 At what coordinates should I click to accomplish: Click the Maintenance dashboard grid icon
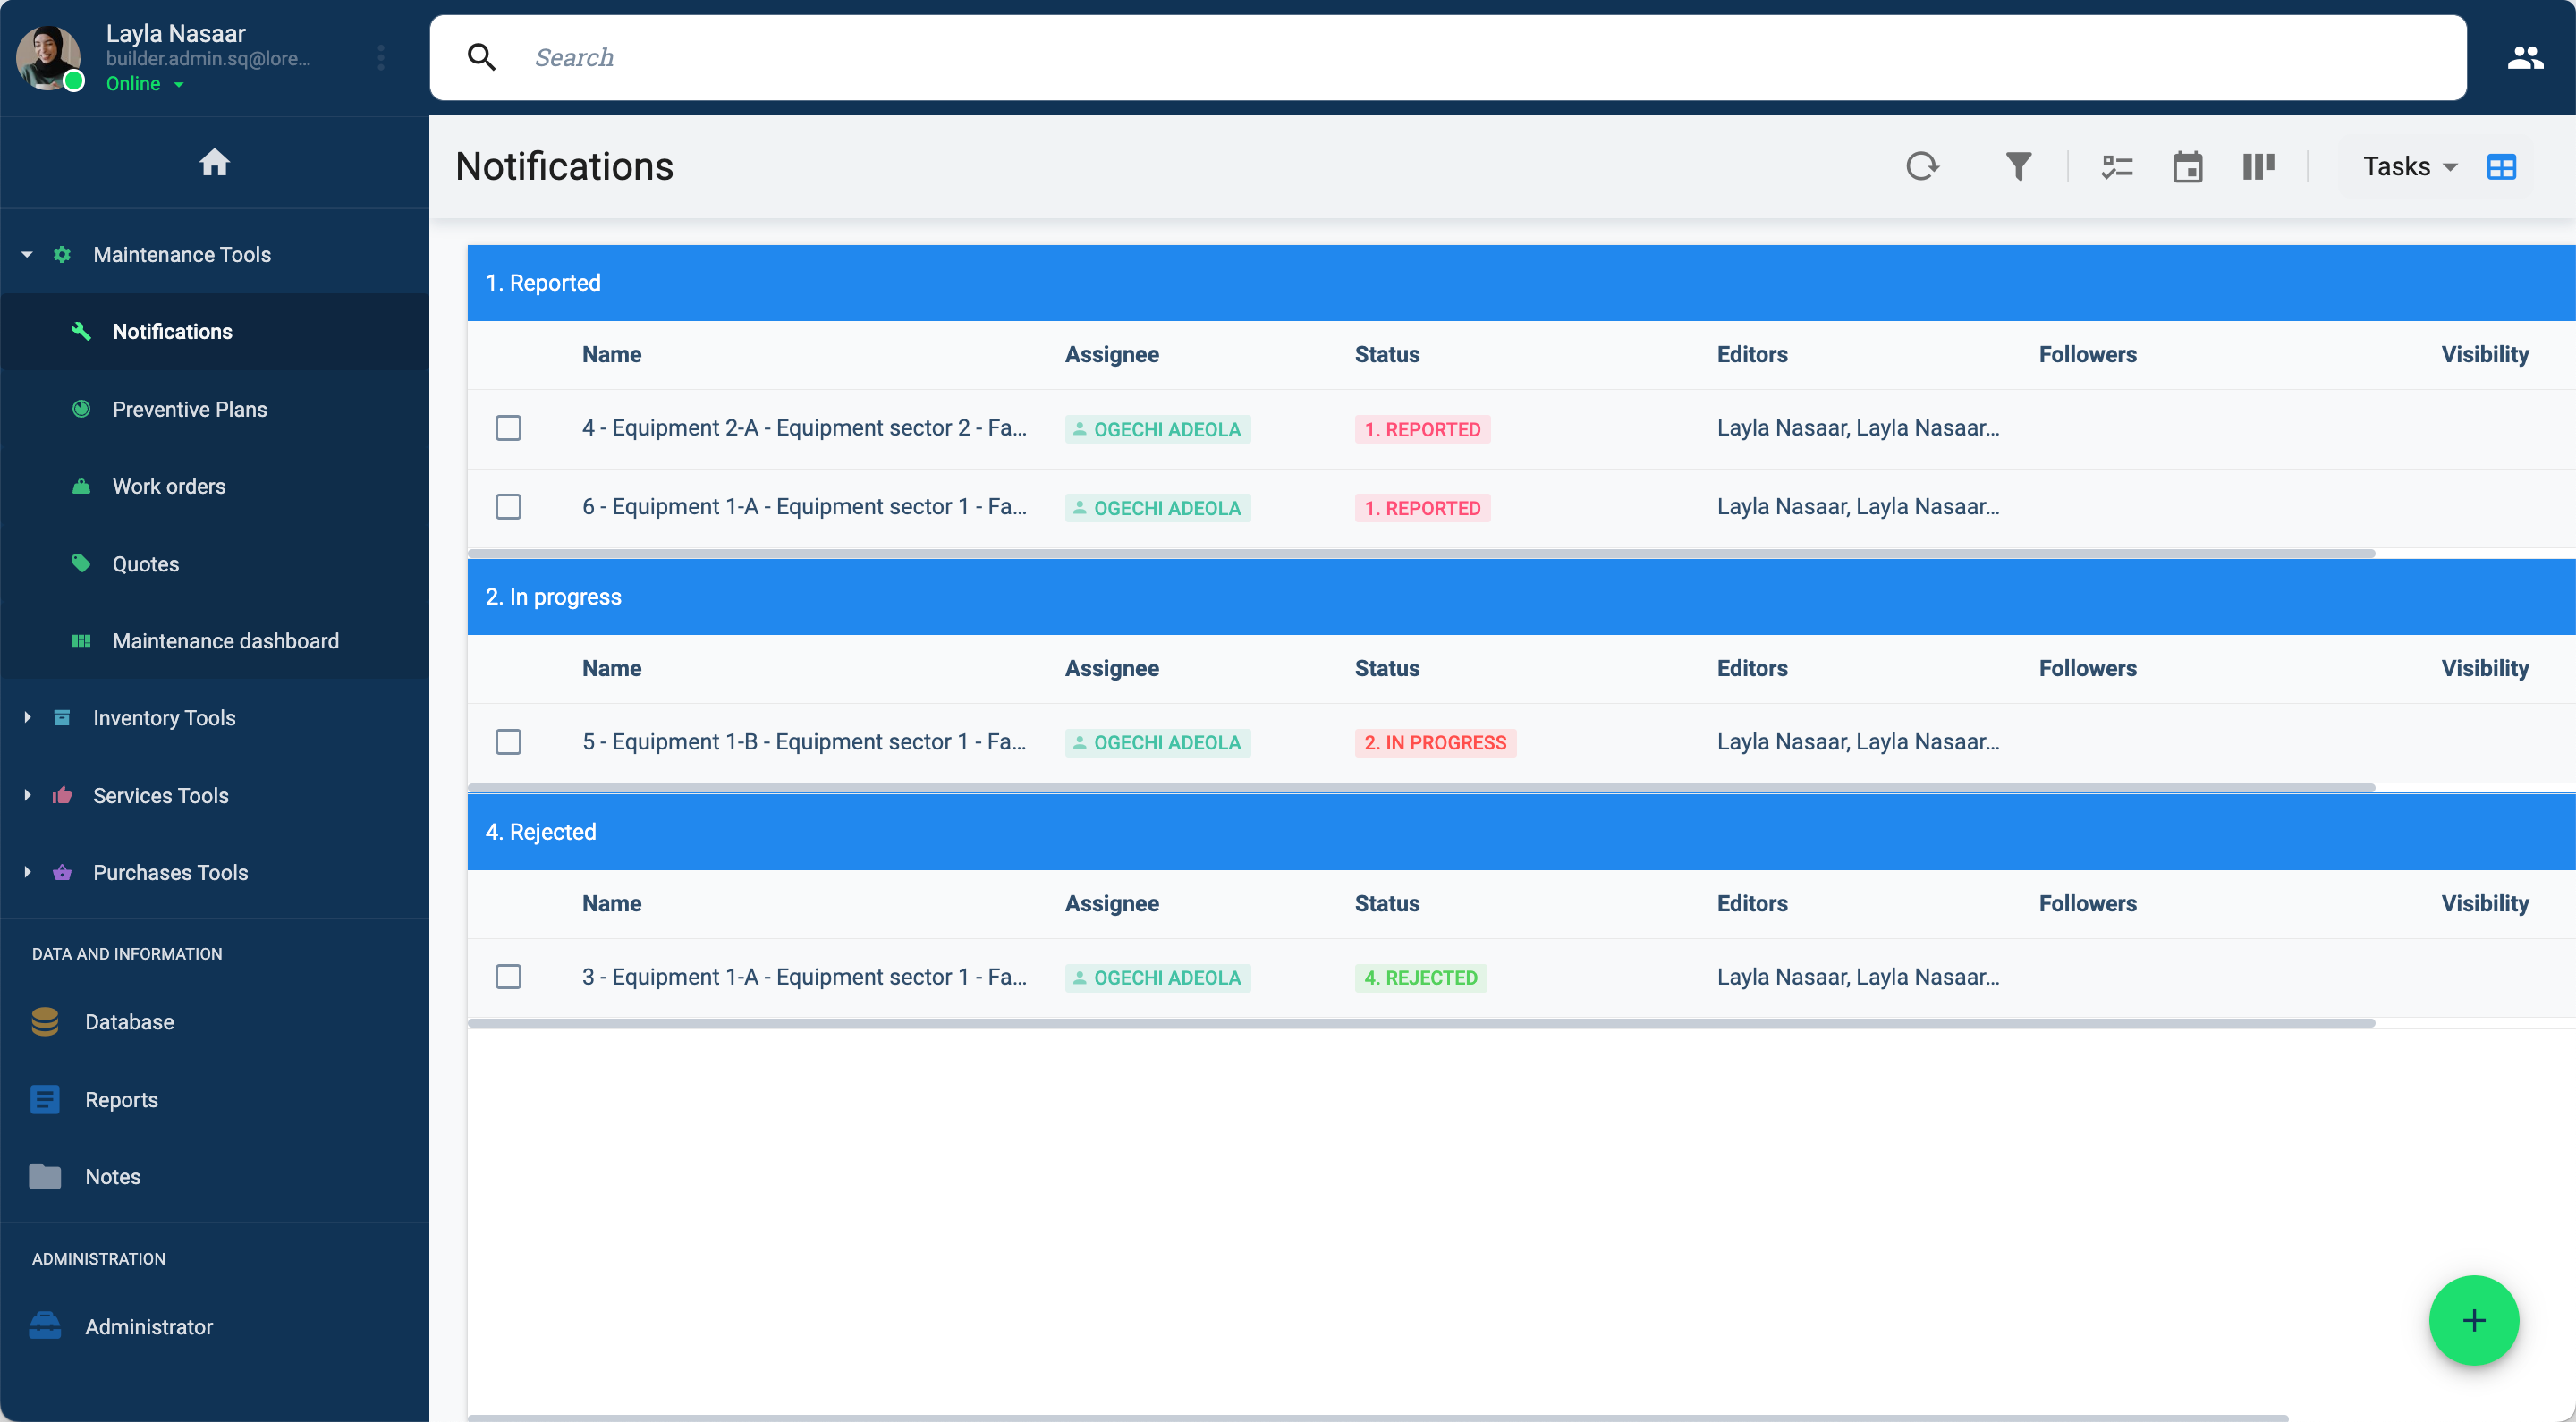tap(81, 641)
